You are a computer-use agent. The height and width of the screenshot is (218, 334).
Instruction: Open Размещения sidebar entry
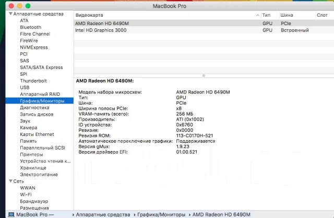pos(34,208)
